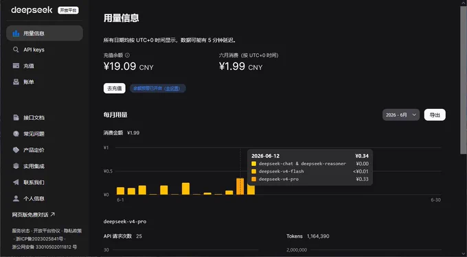Screen dimensions: 467x257
Task: Click the tall sixth-of-June chart bar
Action: (x=185, y=188)
